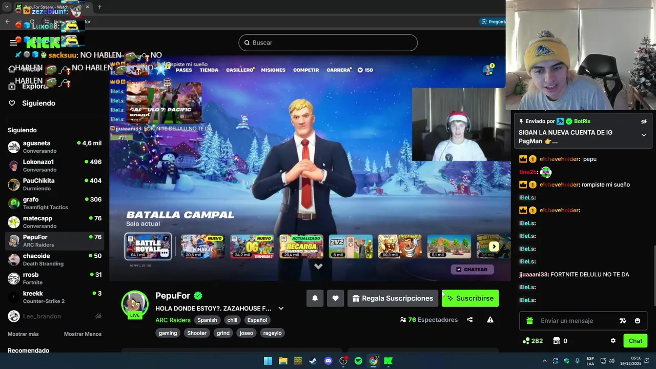Click Mostrar más in the sidebar

pyautogui.click(x=23, y=334)
